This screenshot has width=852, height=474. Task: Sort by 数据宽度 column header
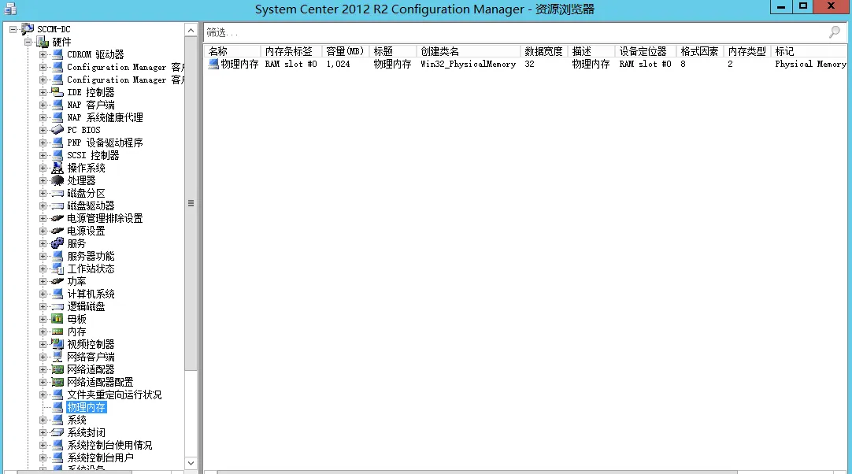coord(544,51)
